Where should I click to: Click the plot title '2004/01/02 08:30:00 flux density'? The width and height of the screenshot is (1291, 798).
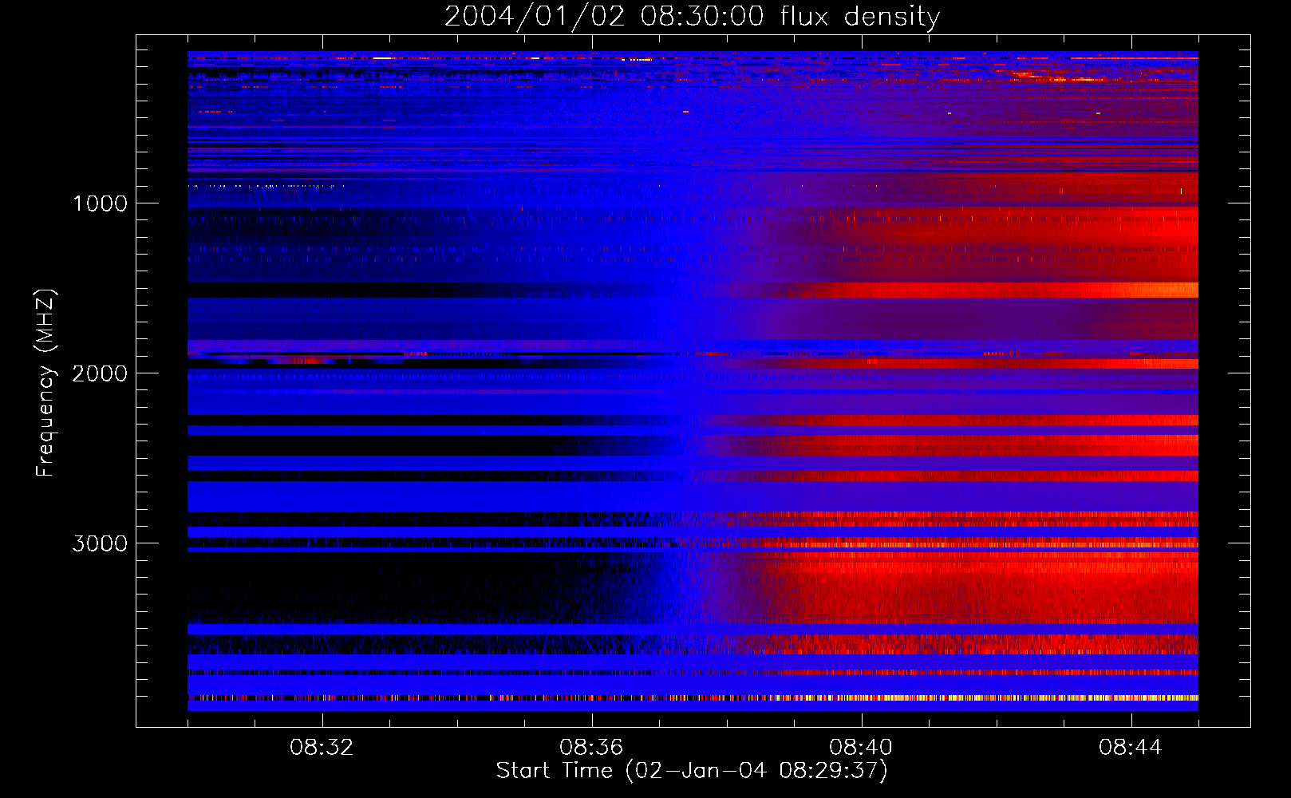tap(692, 17)
